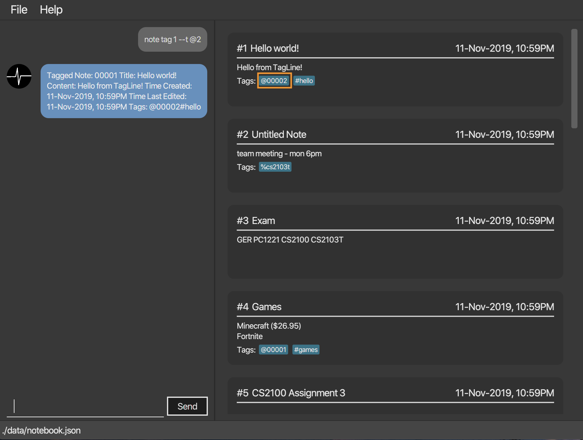Click 'team meeting - mon 6pm' content
Image resolution: width=583 pixels, height=440 pixels.
click(x=279, y=154)
